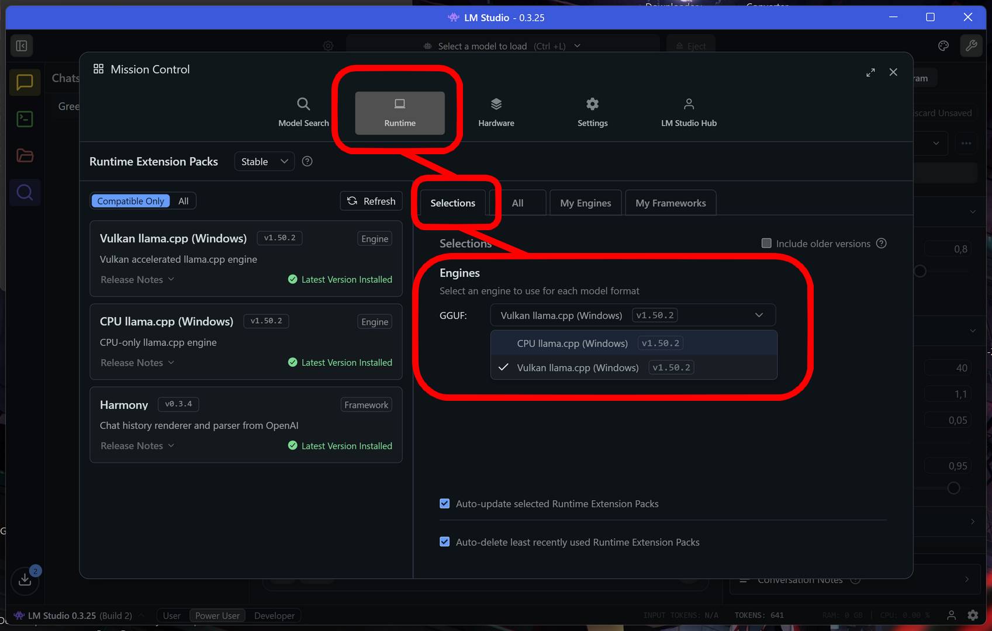Click the wrench settings icon top right
992x631 pixels.
(x=971, y=46)
